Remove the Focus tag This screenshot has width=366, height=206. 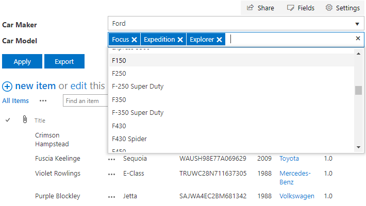[134, 40]
